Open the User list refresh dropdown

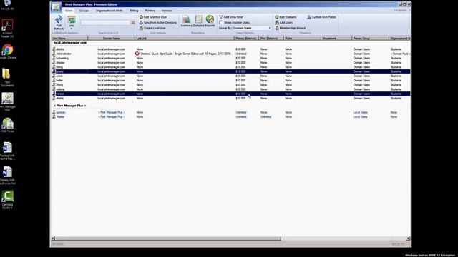tap(72, 23)
